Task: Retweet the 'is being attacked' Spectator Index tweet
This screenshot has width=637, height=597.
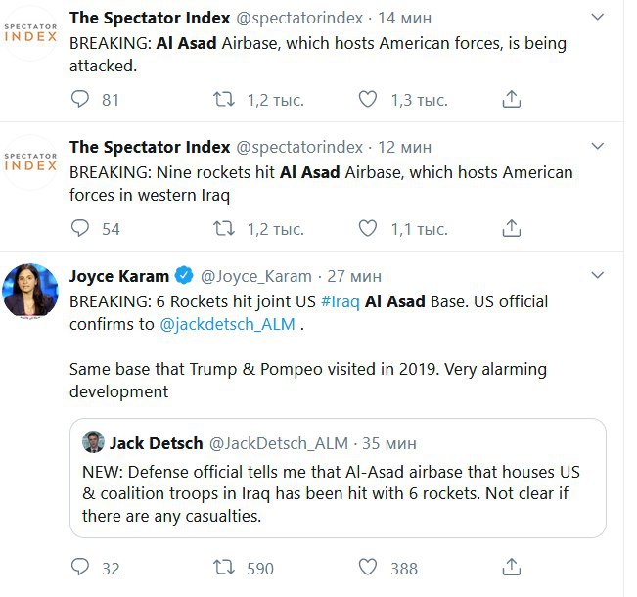Action: [224, 99]
